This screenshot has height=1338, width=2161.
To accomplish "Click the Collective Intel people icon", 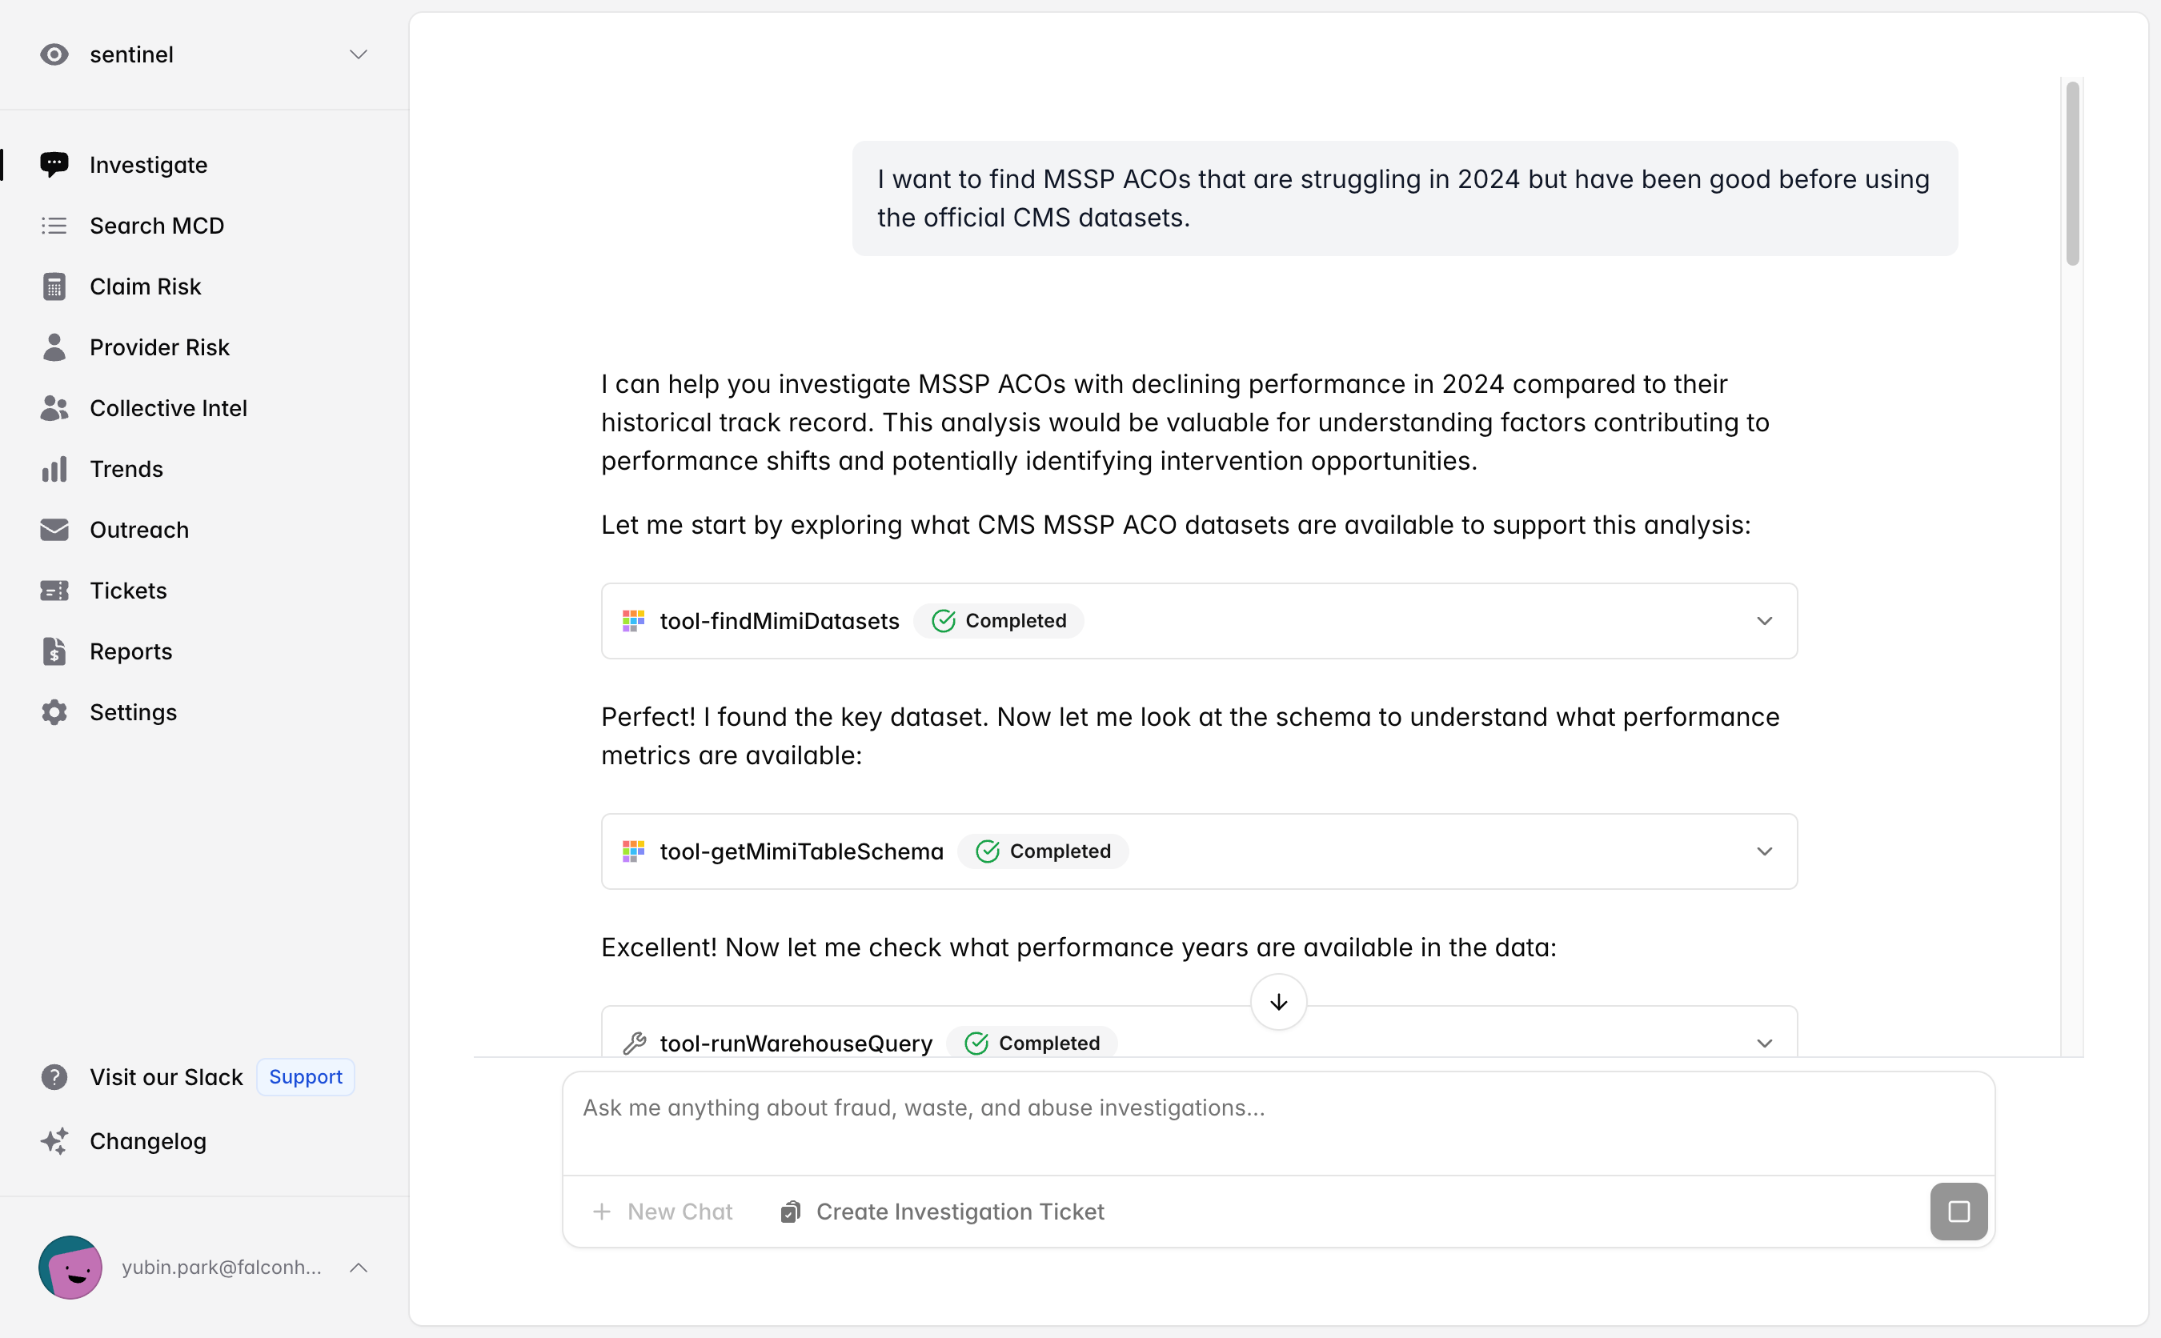I will pos(54,408).
